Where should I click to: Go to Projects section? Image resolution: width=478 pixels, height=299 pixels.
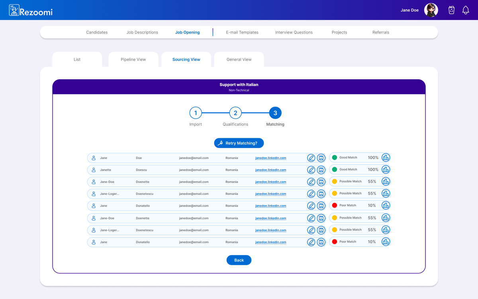(339, 32)
